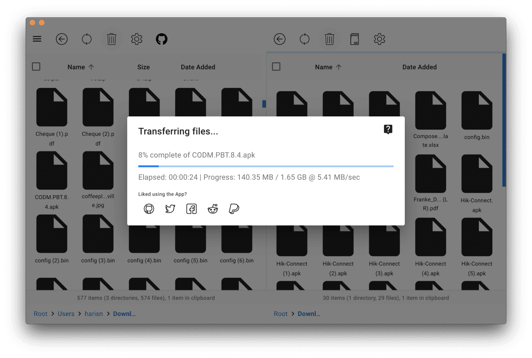Open the CODM.PBT.8.4.apk file thumbnail

tap(52, 170)
